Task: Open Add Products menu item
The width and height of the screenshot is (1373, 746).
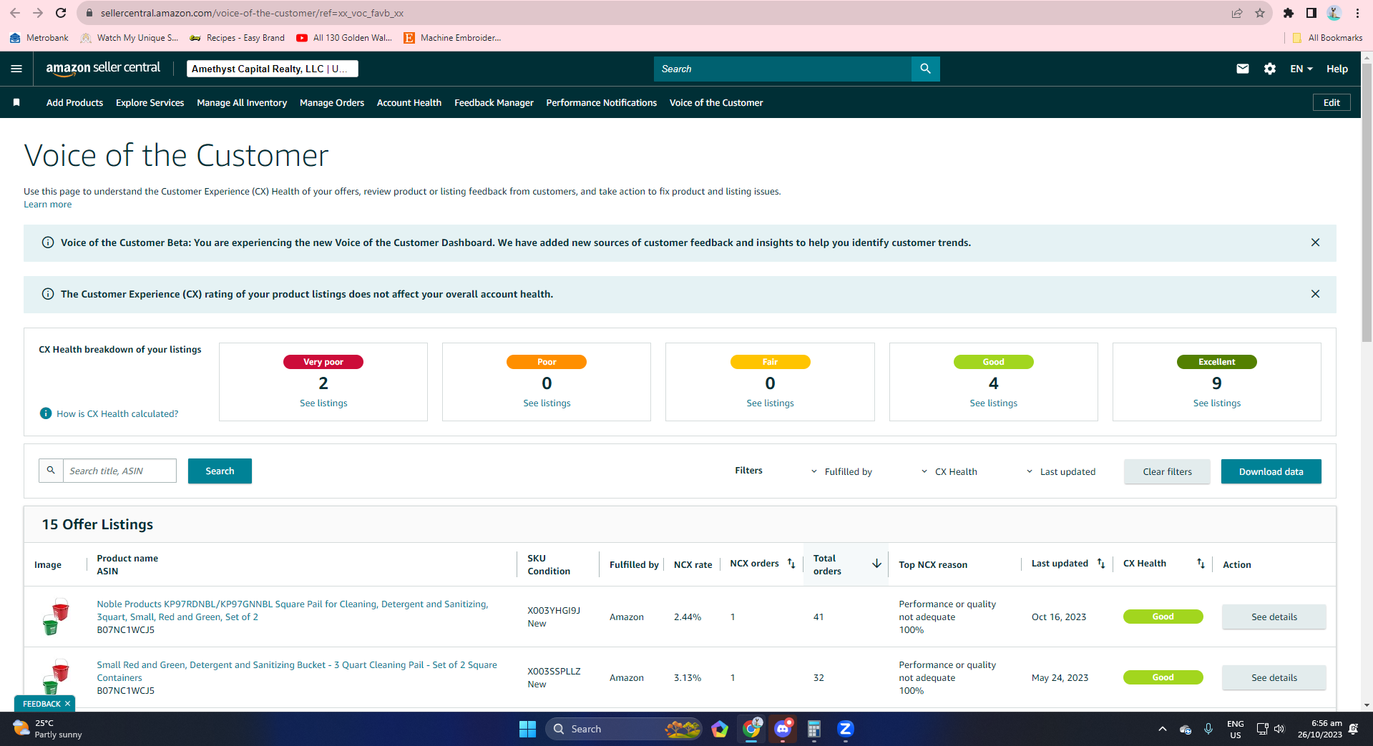Action: (74, 102)
